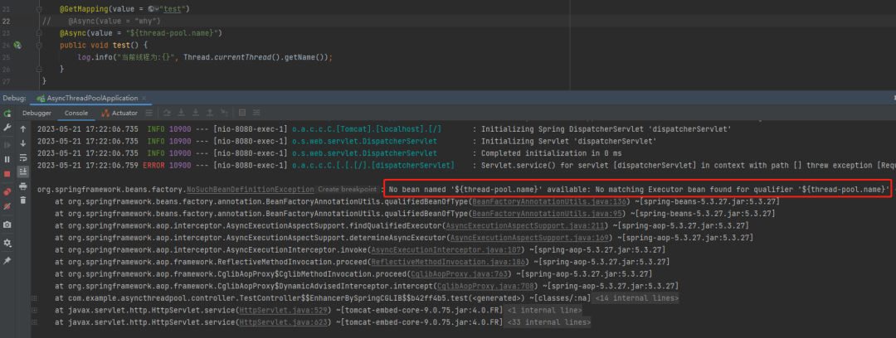896x338 pixels.
Task: Expand 14 internal lines for TestController frame
Action: (34, 298)
